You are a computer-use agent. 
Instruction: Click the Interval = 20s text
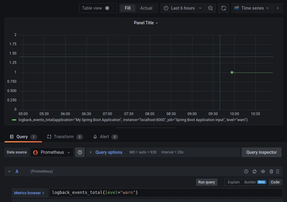pos(172,152)
